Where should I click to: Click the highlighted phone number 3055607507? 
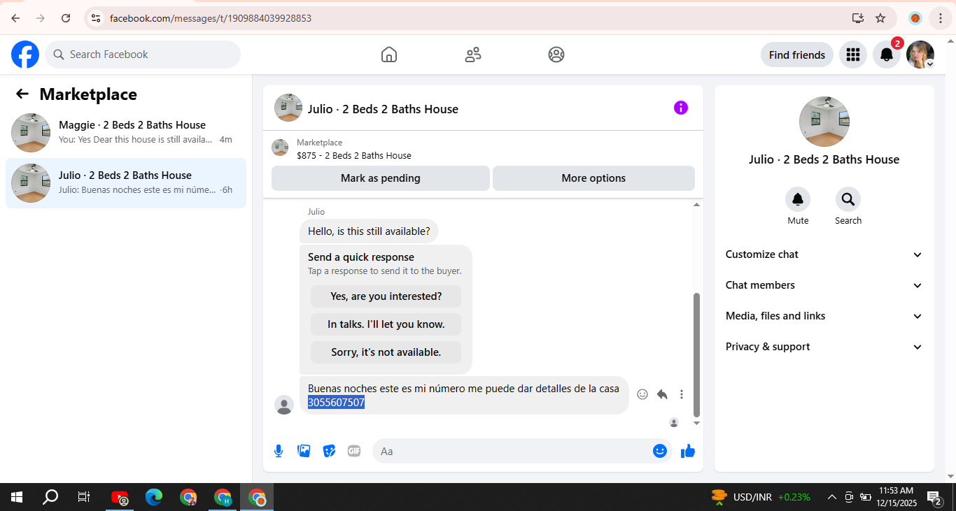(336, 403)
